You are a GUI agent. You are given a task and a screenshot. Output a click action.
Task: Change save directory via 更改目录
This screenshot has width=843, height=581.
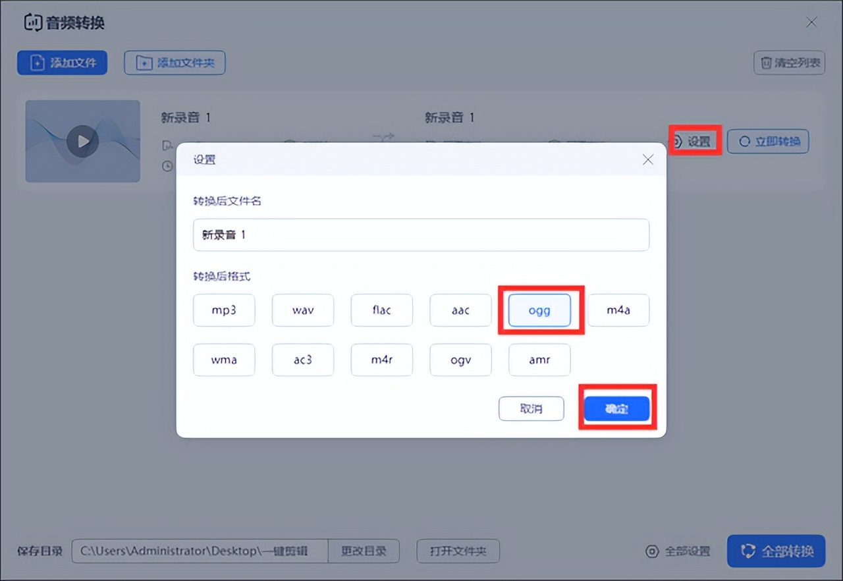click(x=364, y=551)
